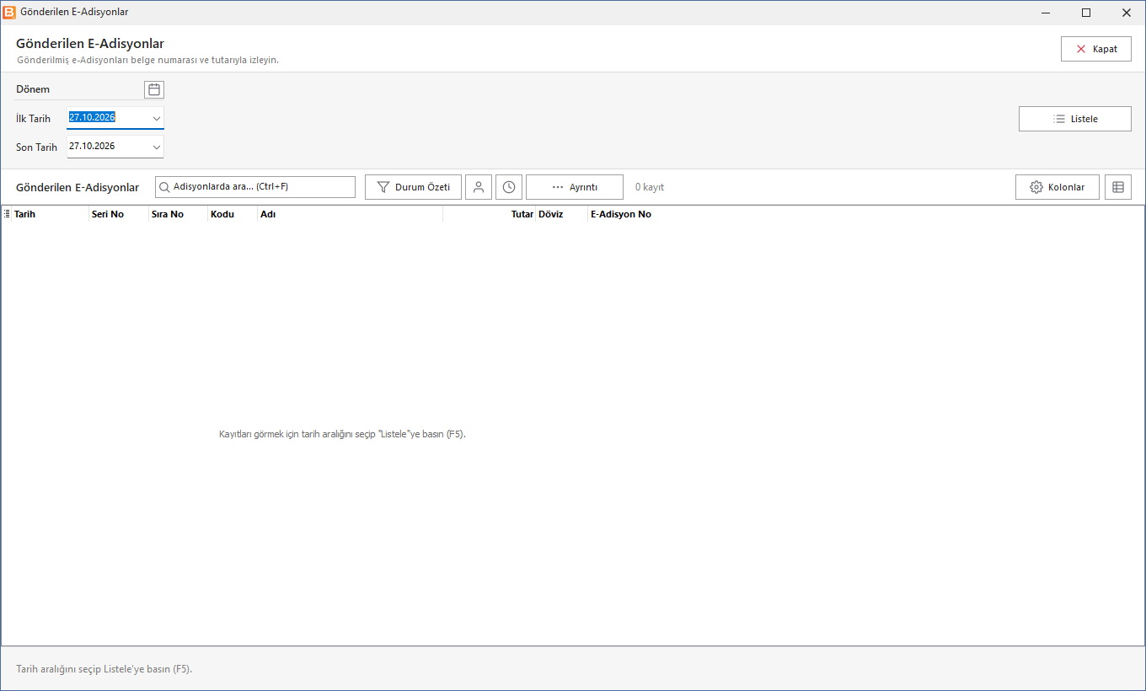1146x691 pixels.
Task: Click the Listele button
Action: point(1075,119)
